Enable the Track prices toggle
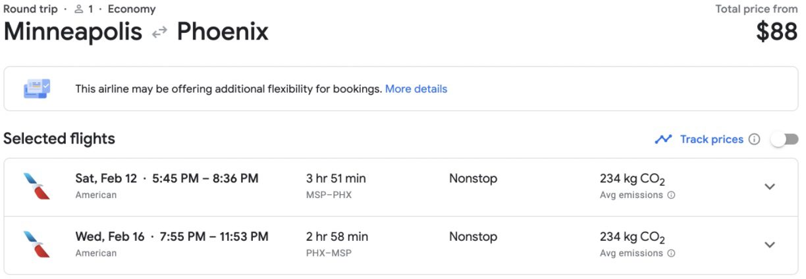 pyautogui.click(x=784, y=139)
